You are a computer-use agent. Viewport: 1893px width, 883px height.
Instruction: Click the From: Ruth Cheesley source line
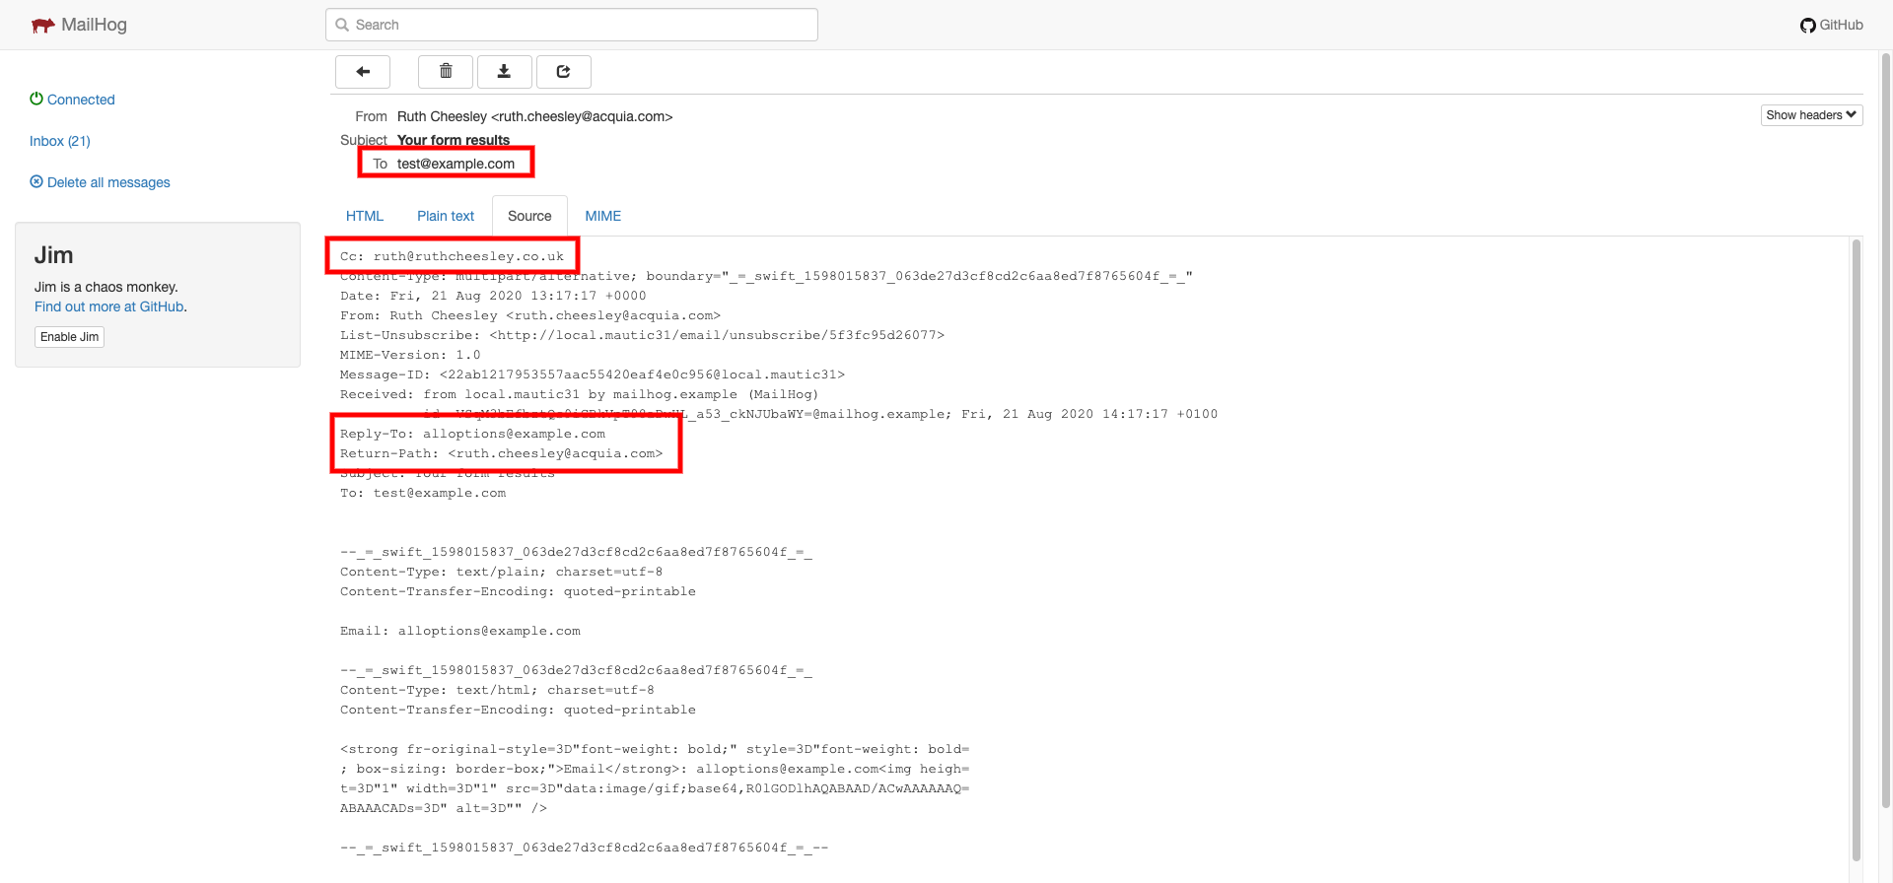point(530,315)
